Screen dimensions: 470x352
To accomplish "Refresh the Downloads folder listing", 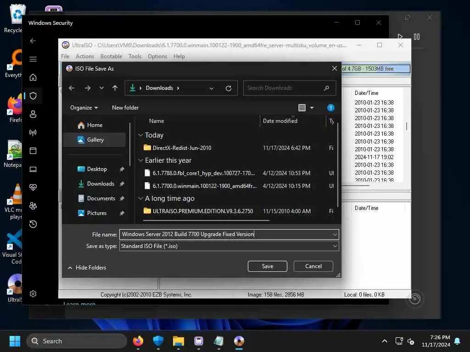I will 229,88.
